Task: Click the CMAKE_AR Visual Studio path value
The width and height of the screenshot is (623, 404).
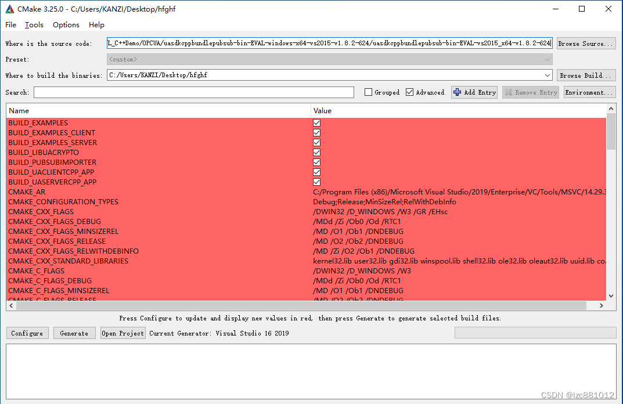Action: (459, 192)
